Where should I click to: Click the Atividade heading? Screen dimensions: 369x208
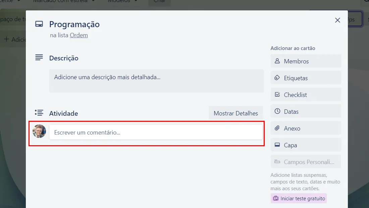(63, 113)
